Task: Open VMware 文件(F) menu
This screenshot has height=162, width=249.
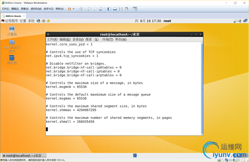Action: [5, 9]
